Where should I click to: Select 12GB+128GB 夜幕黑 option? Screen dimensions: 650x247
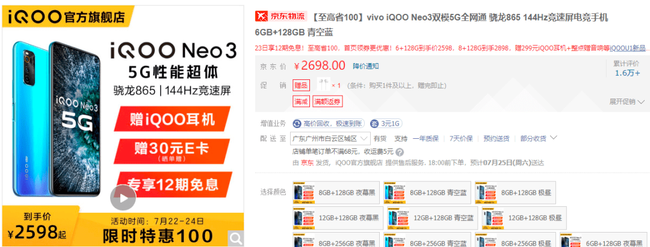pos(336,217)
